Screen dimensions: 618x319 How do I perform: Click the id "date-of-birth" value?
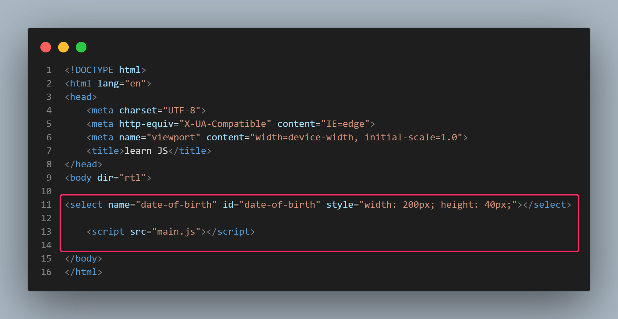coord(280,205)
